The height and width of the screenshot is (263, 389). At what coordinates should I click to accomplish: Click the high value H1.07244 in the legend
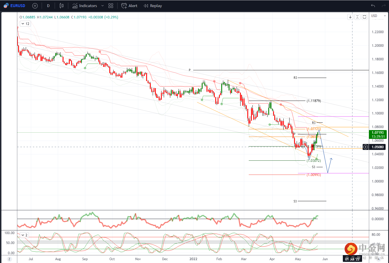(45, 17)
